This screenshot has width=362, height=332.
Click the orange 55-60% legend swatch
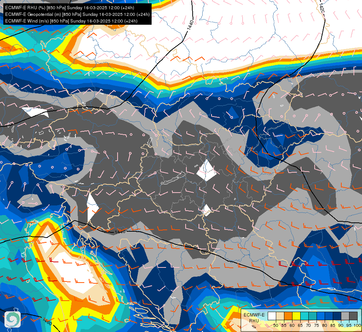click(x=288, y=316)
